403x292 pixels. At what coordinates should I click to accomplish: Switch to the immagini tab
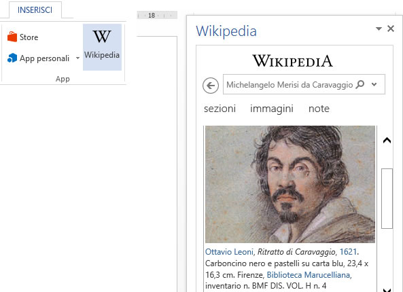pyautogui.click(x=272, y=109)
